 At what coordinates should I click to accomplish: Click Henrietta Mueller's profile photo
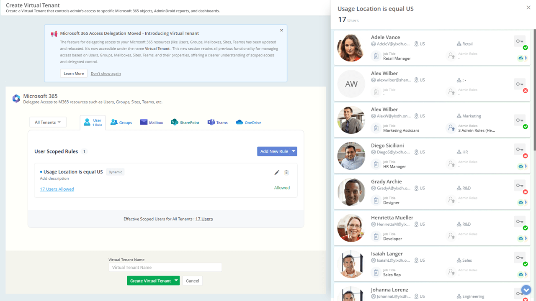click(351, 228)
